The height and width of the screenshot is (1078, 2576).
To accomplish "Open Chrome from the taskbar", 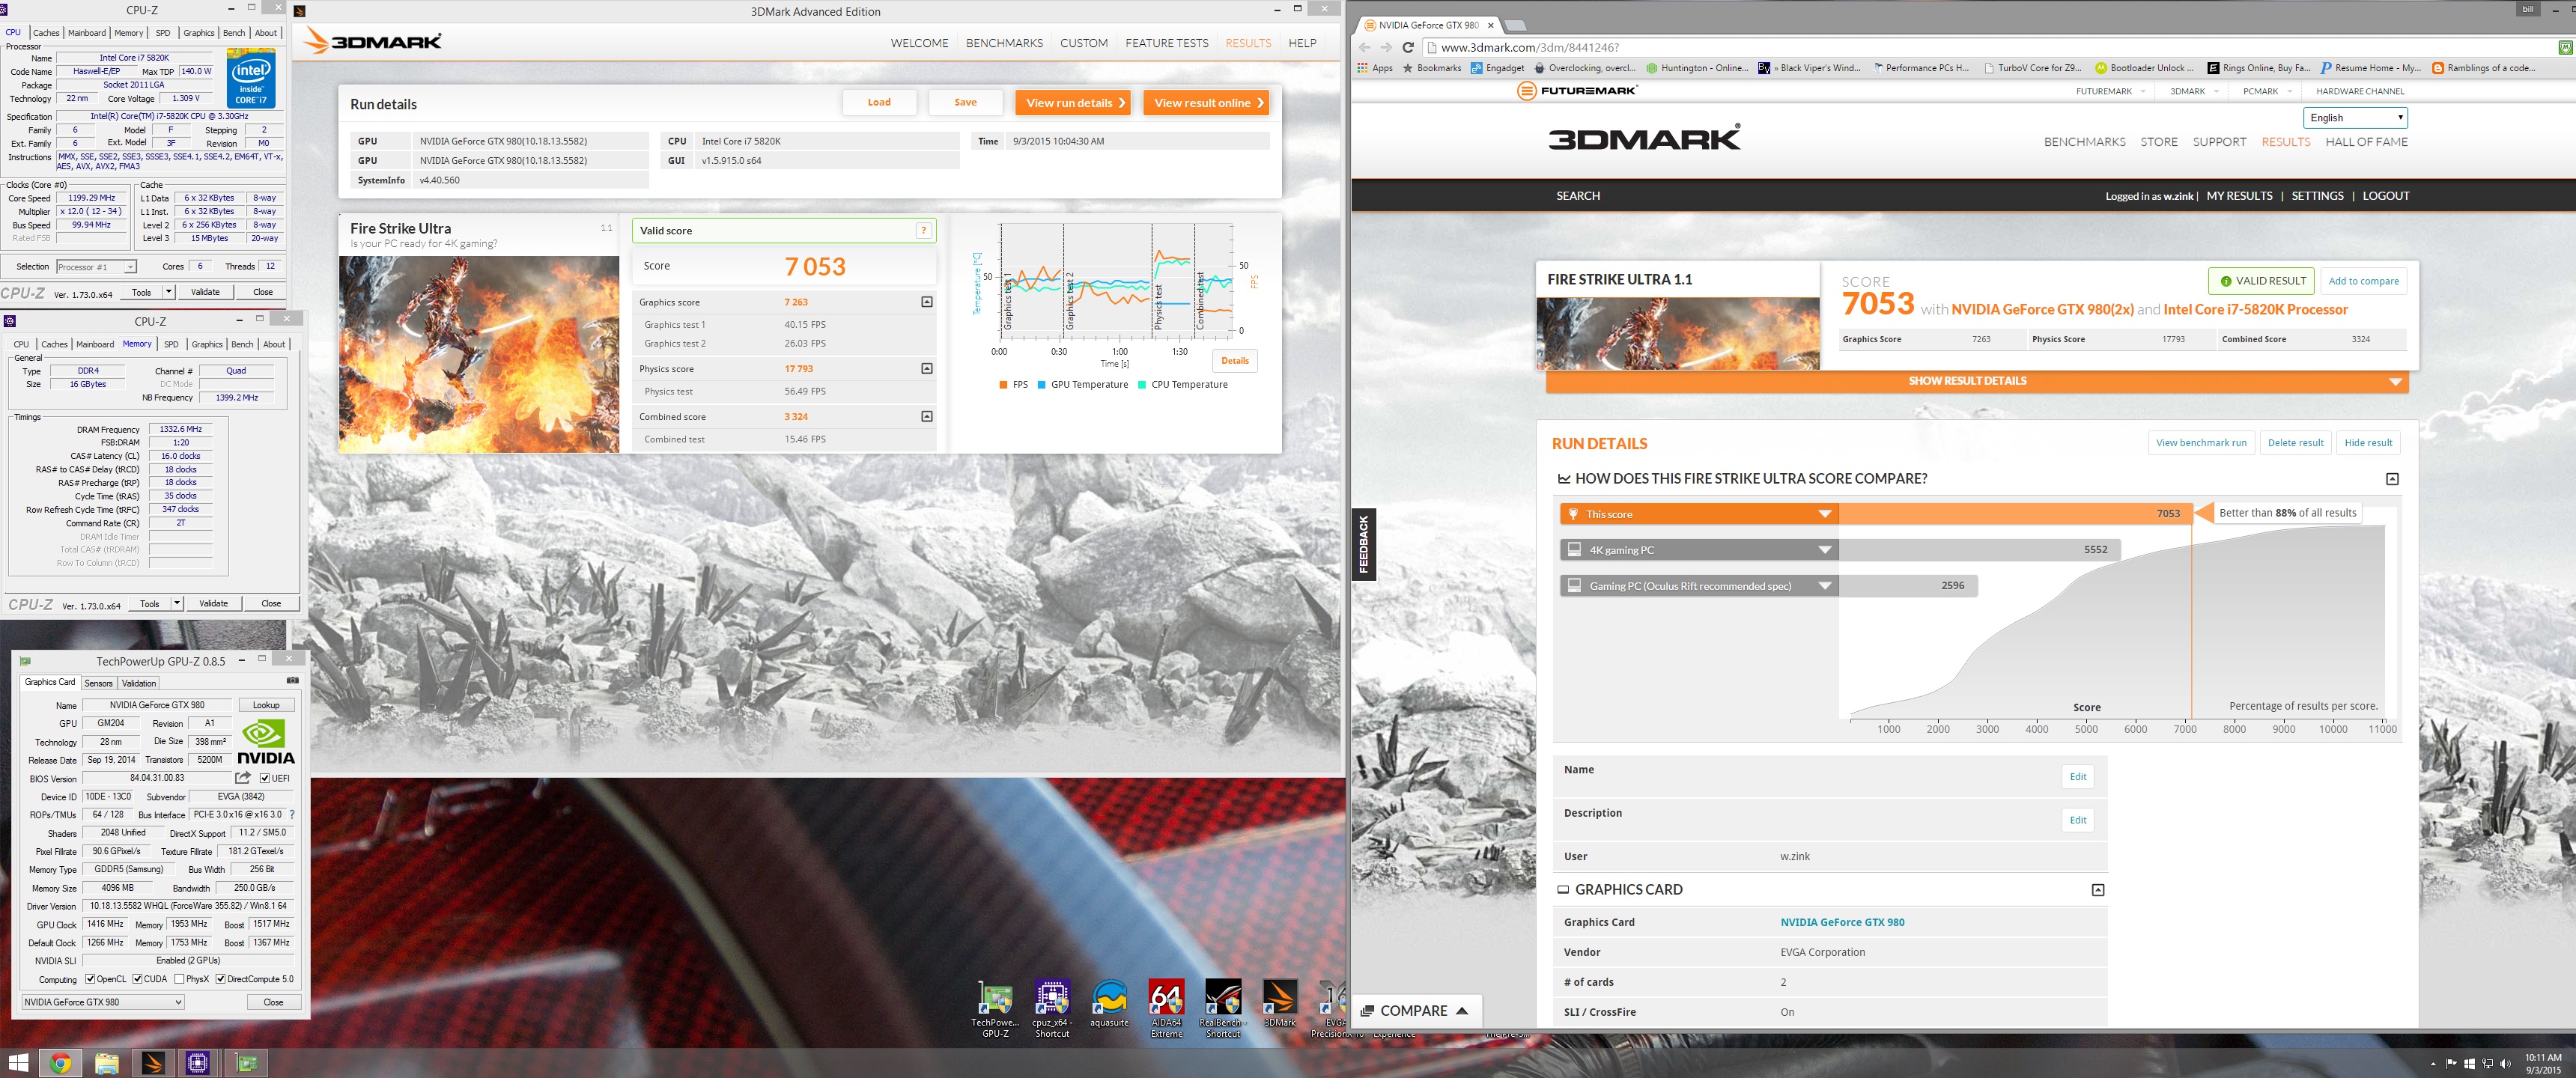I will (x=60, y=1063).
